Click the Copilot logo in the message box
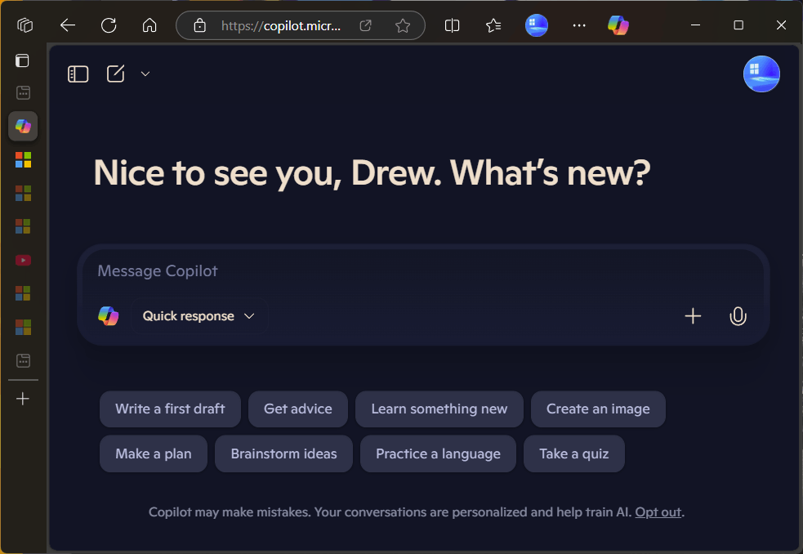 tap(109, 315)
